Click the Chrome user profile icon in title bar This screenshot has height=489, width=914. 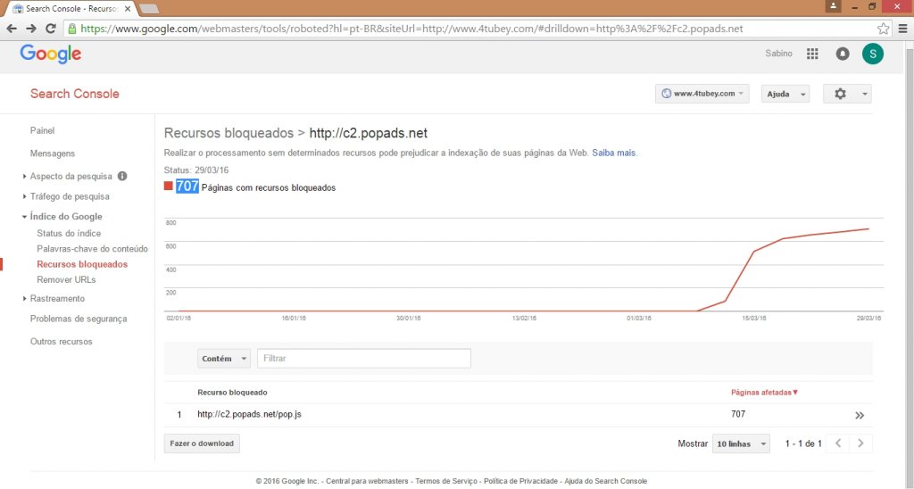point(833,6)
